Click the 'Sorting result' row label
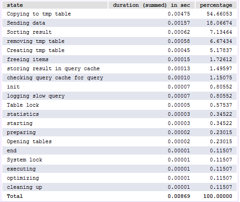The height and width of the screenshot is (202, 240). point(29,32)
